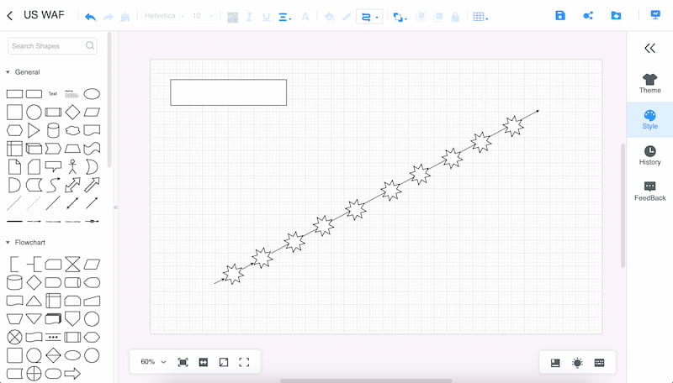Open the History tab
This screenshot has height=383, width=673.
tap(649, 155)
